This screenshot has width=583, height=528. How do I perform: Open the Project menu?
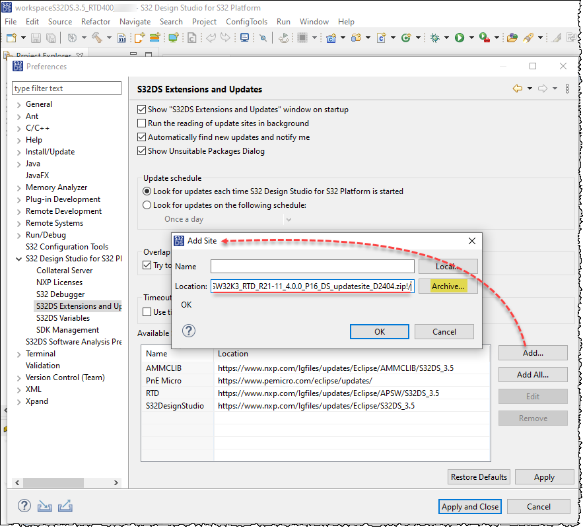click(204, 22)
